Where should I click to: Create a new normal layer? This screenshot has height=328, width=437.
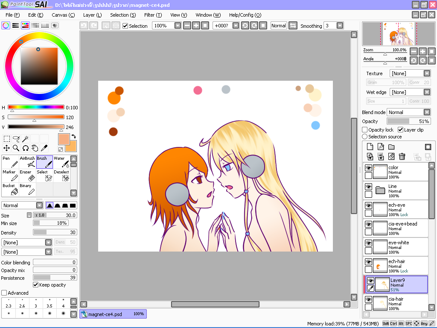370,147
